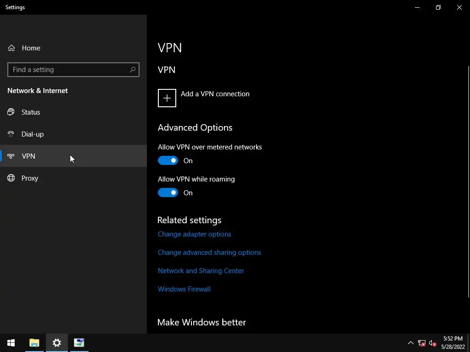Go to Settings Home
The width and height of the screenshot is (470, 352).
(x=73, y=48)
